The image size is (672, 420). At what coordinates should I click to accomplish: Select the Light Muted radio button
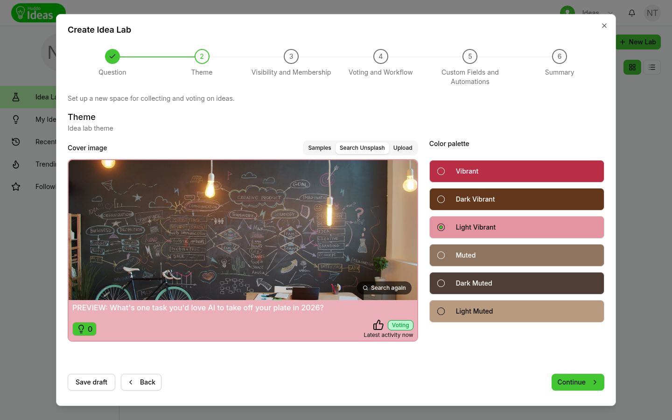coord(441,311)
